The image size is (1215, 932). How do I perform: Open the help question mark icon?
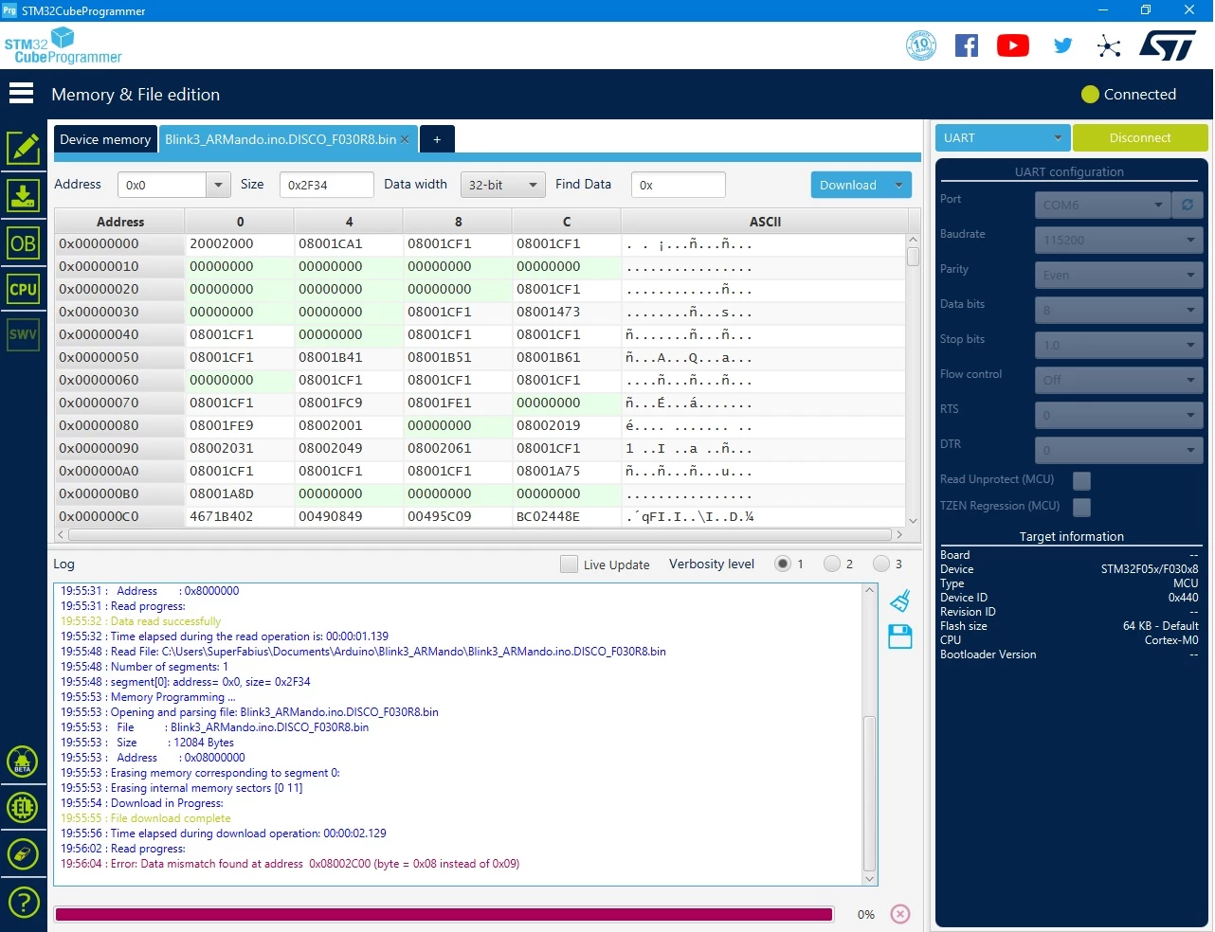click(23, 901)
